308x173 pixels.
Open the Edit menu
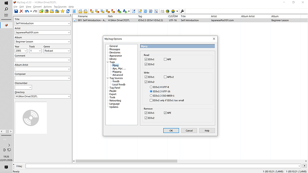pos(21,7)
